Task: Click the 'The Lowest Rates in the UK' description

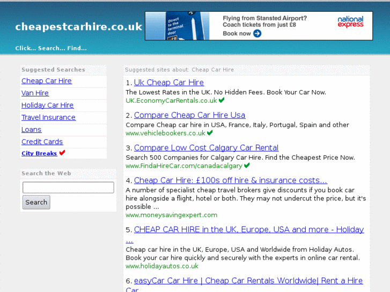Action: (226, 92)
